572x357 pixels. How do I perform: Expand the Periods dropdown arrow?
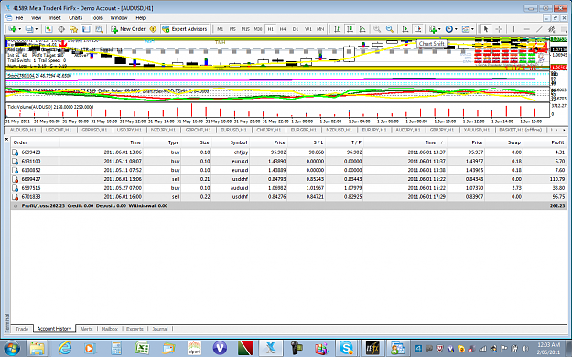point(456,29)
